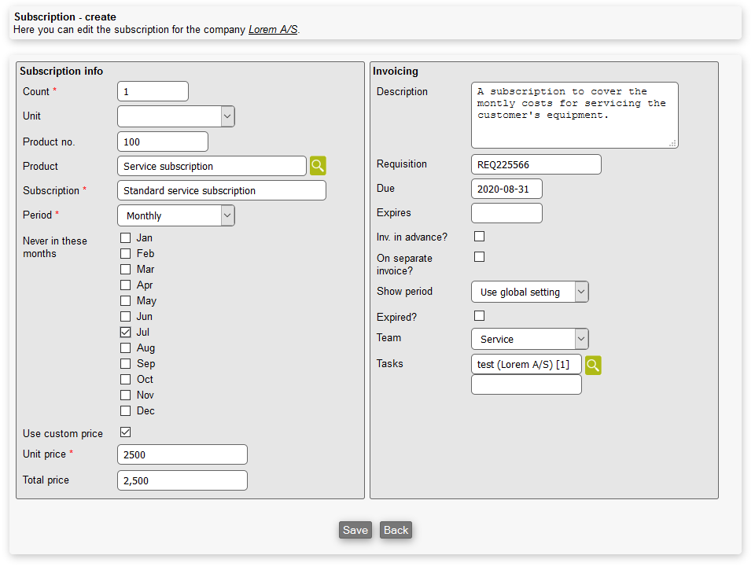Click the Back button
This screenshot has height=570, width=755.
point(396,530)
